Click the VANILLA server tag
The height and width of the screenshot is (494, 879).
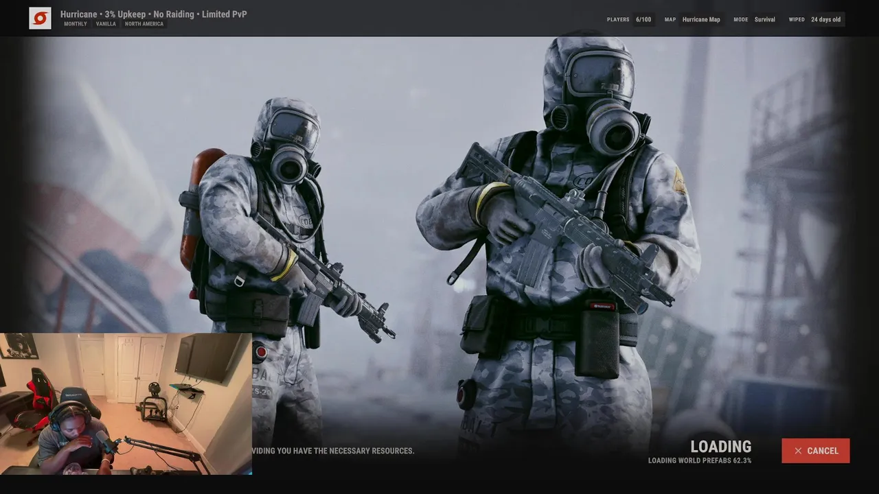[106, 24]
